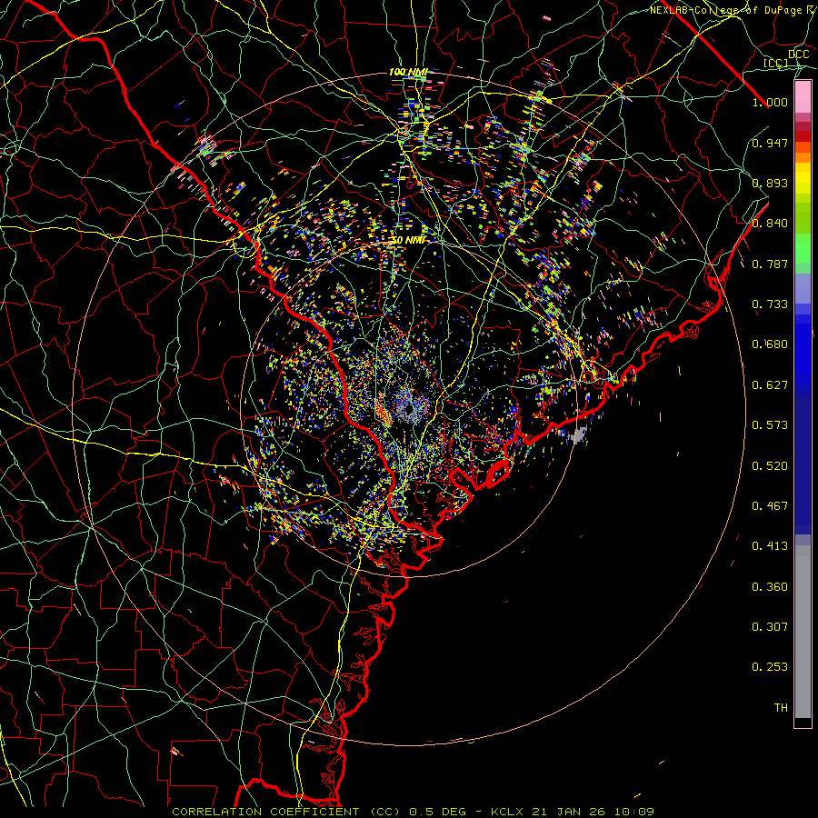Click the 0.680 scale value
This screenshot has width=818, height=818.
(x=770, y=344)
